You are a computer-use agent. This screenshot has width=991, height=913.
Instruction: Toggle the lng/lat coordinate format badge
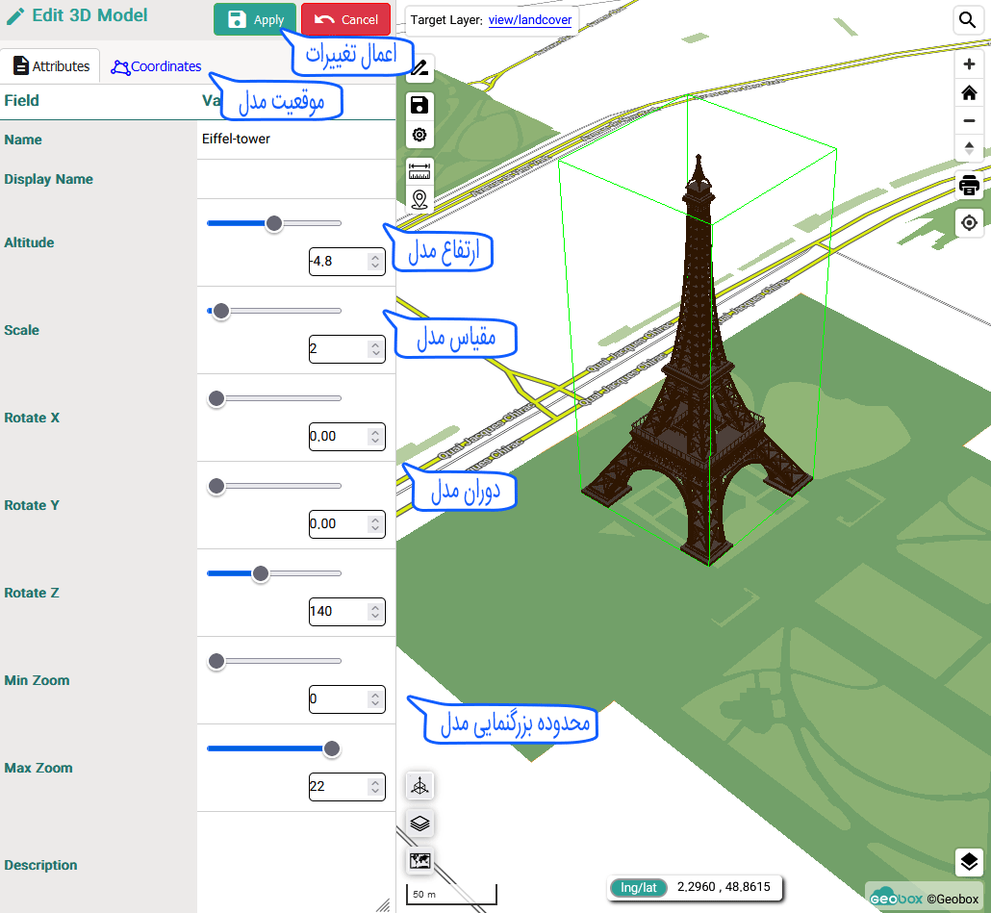coord(639,887)
